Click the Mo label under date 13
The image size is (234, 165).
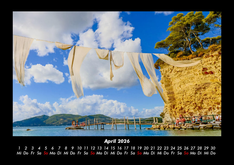click(x=99, y=153)
